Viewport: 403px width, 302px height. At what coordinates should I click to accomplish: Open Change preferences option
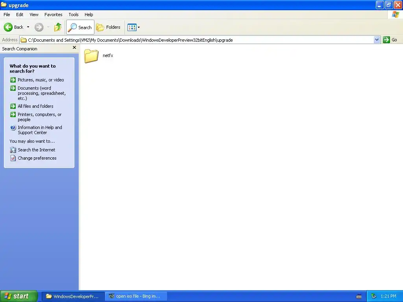(37, 158)
